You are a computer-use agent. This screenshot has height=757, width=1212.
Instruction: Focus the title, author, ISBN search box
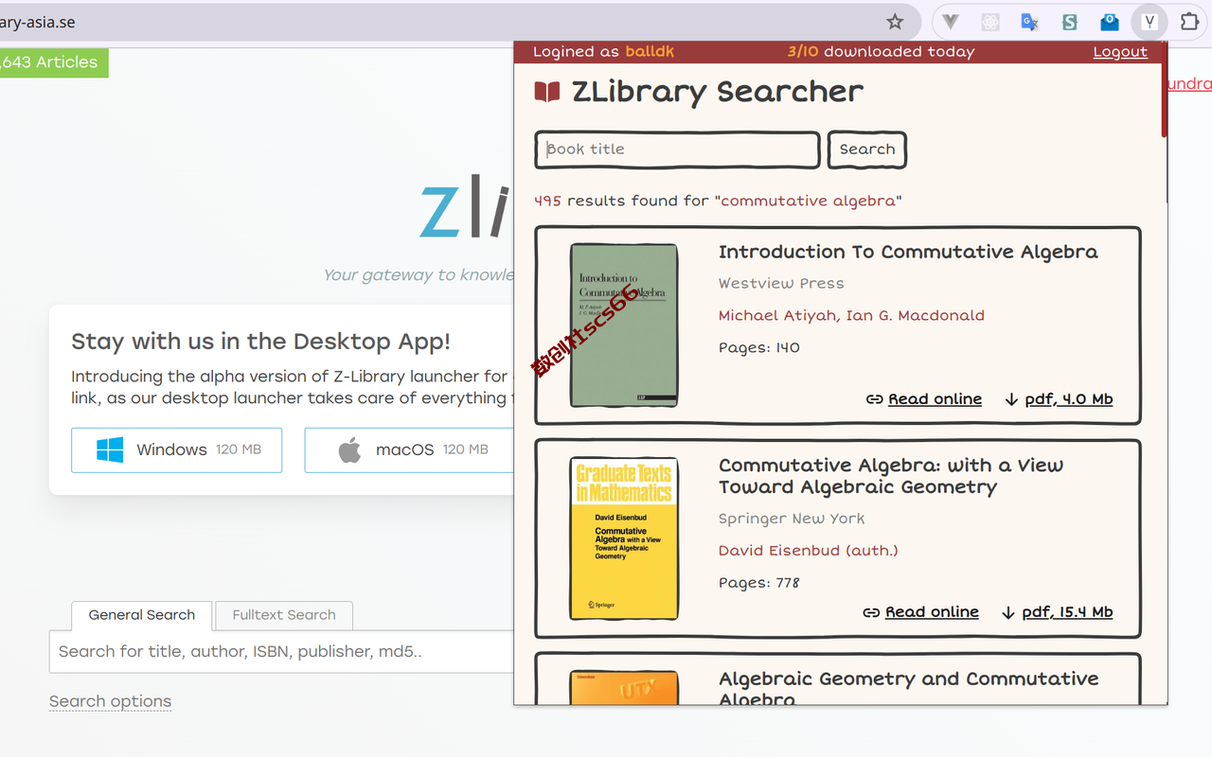pyautogui.click(x=281, y=652)
